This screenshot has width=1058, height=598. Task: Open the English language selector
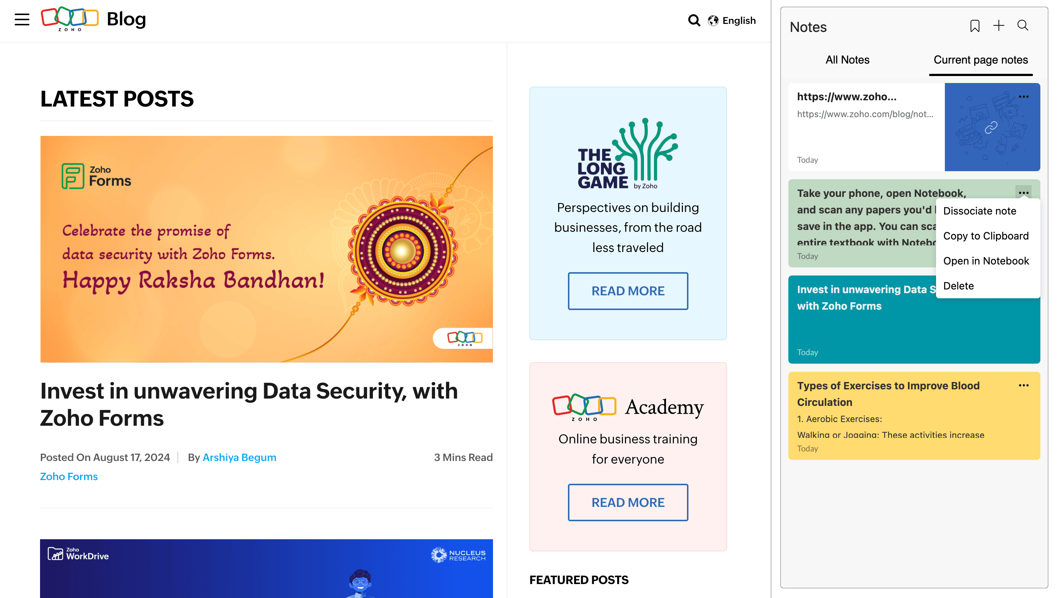coord(732,21)
